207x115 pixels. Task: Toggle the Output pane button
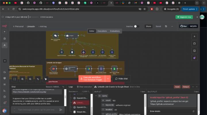pyautogui.click(x=186, y=87)
